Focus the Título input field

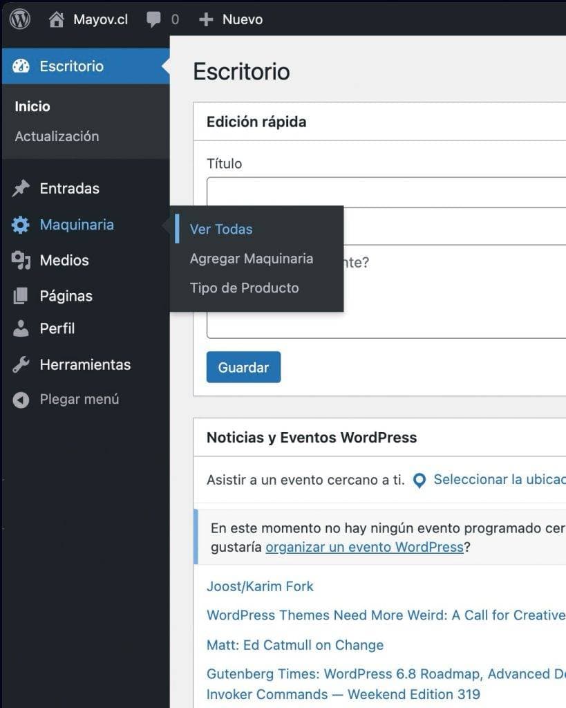386,192
